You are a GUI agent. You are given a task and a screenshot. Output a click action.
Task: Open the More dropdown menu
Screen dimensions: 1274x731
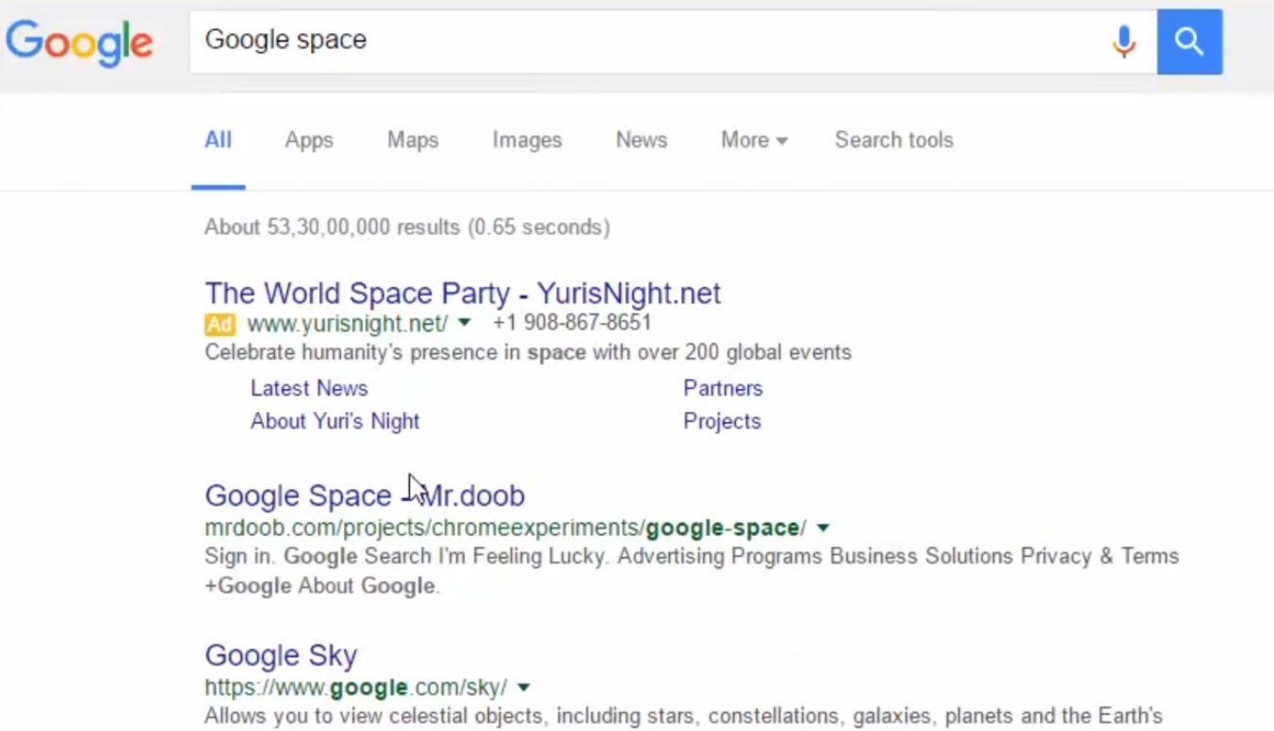(x=754, y=140)
